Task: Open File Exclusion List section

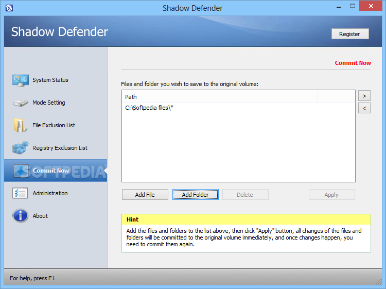Action: coord(54,125)
